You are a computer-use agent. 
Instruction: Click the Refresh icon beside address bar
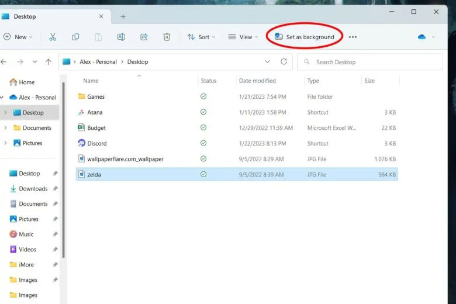284,61
